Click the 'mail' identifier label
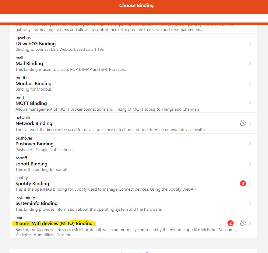 click(x=19, y=58)
